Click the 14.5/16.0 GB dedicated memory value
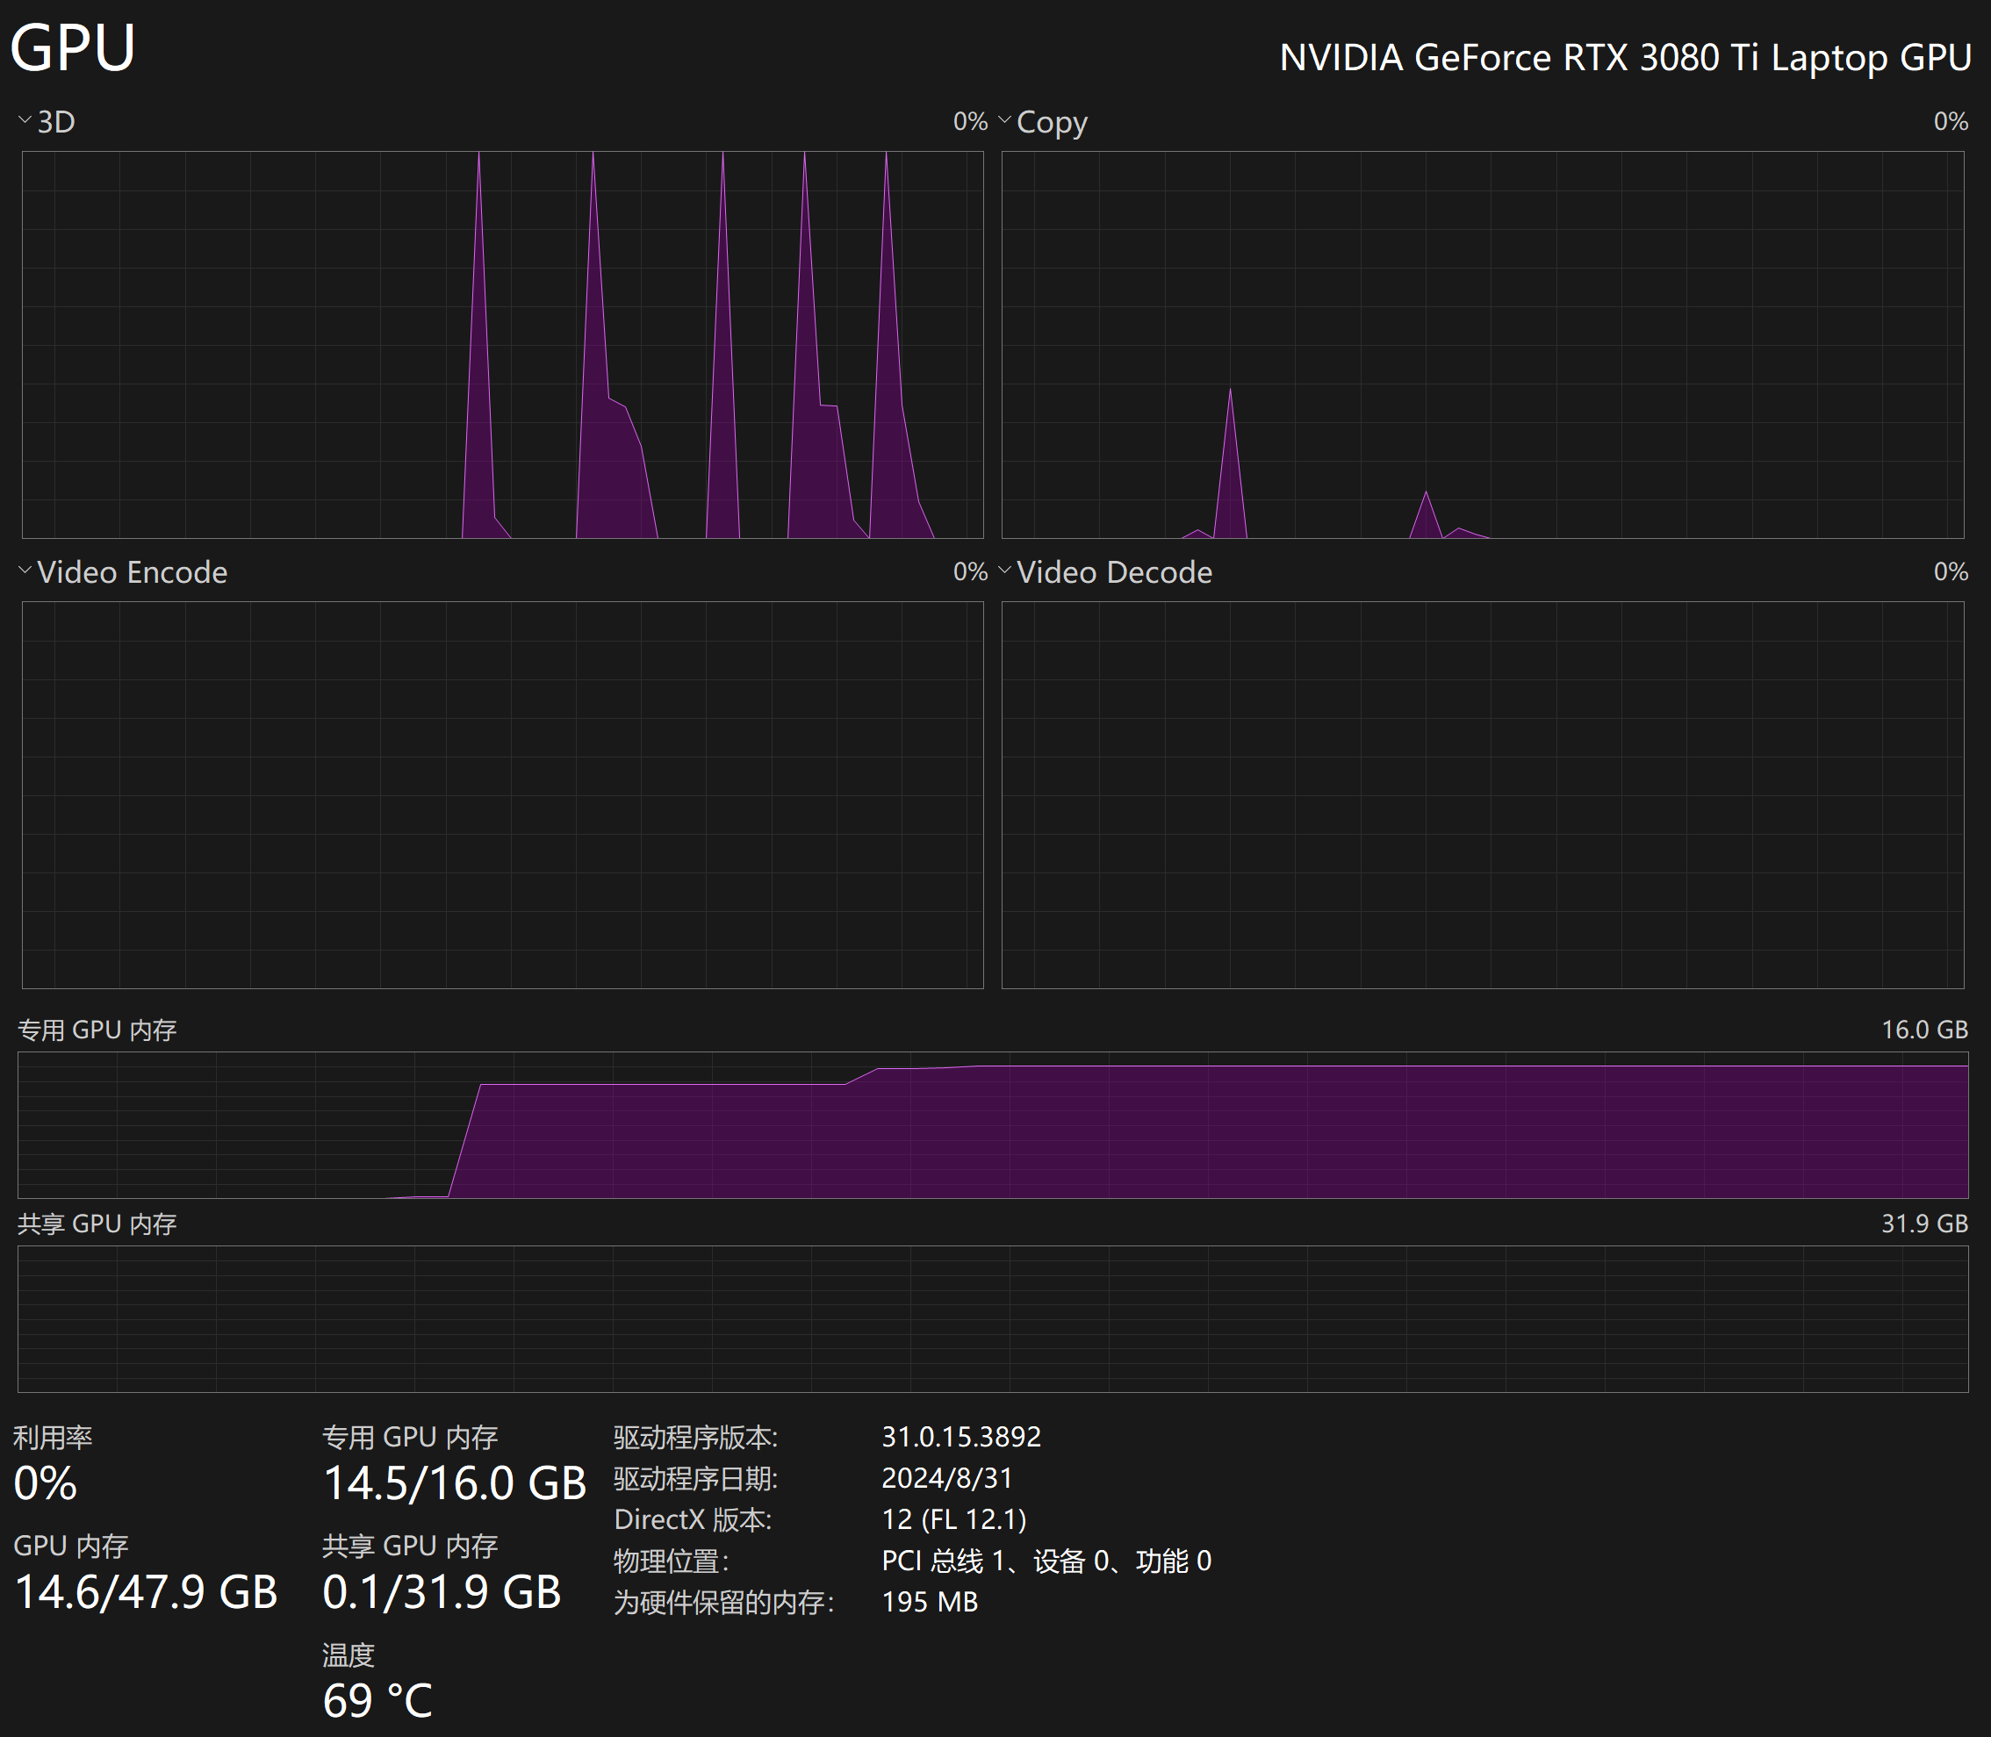Image resolution: width=1991 pixels, height=1737 pixels. (454, 1483)
